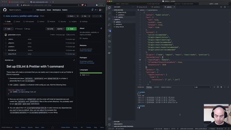Image resolution: width=231 pixels, height=130 pixels.
Task: Open Pull requests in GitHub top nav
Action: [x=41, y=10]
